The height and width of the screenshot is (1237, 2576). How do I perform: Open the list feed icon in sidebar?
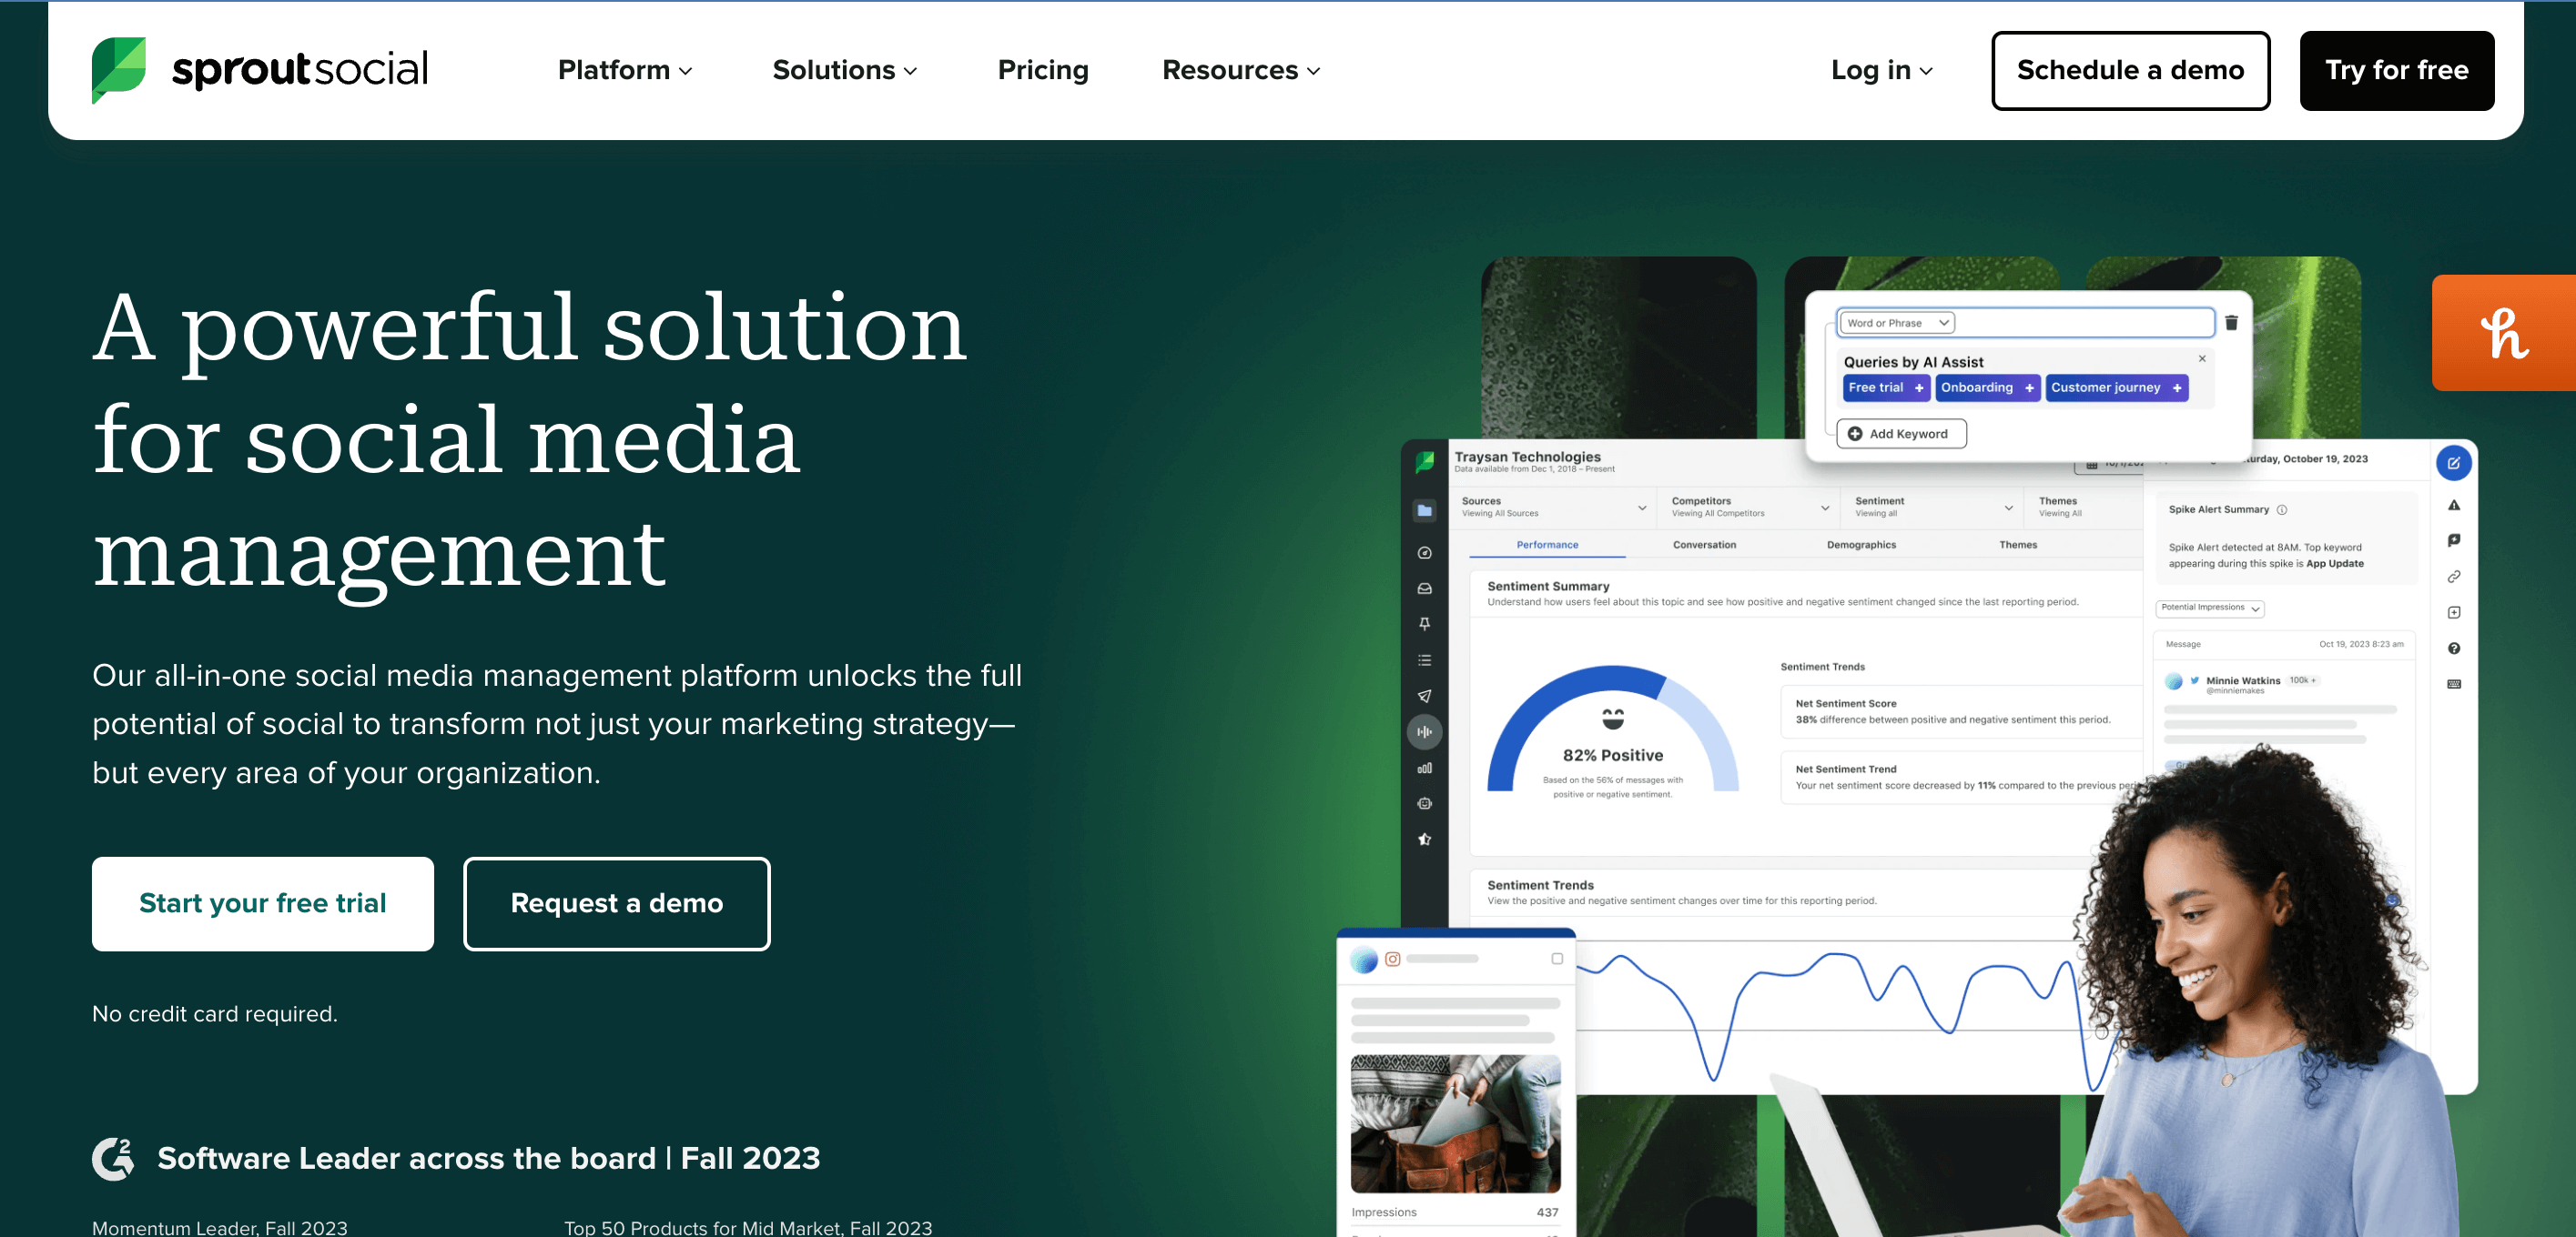click(x=1424, y=660)
